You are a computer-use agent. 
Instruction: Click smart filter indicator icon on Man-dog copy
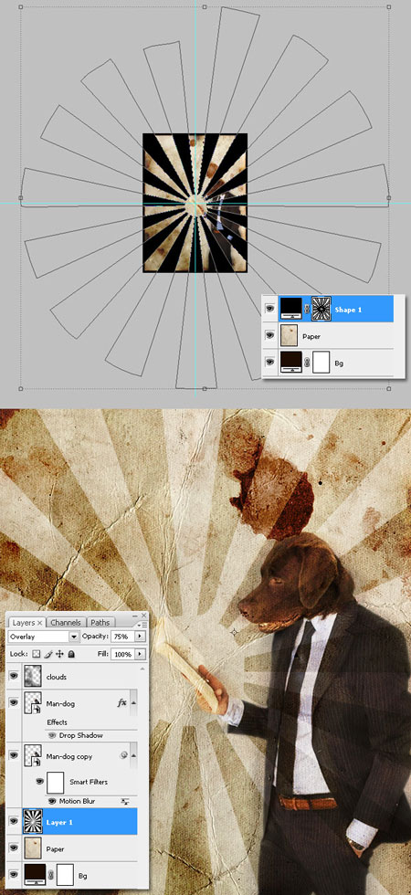click(x=122, y=755)
